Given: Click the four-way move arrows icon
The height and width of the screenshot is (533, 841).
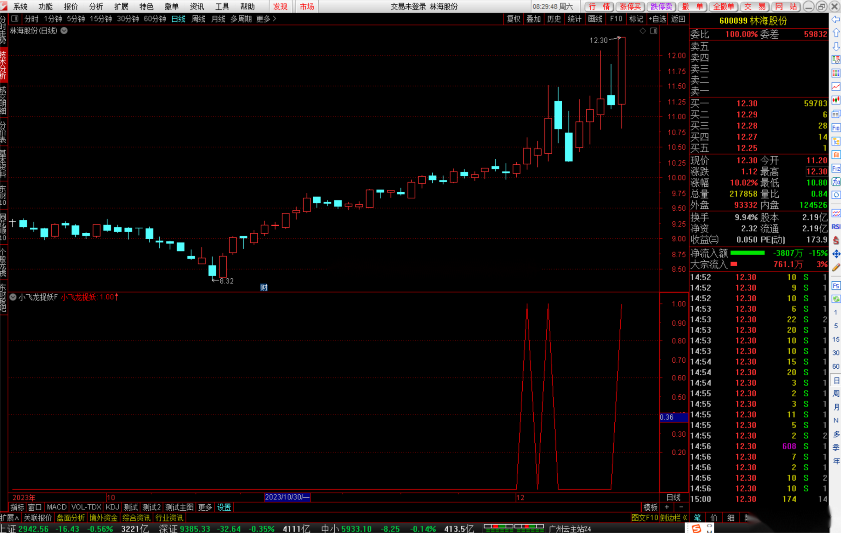Looking at the screenshot, I should 836,253.
